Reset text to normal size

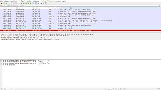click(x=44, y=3)
